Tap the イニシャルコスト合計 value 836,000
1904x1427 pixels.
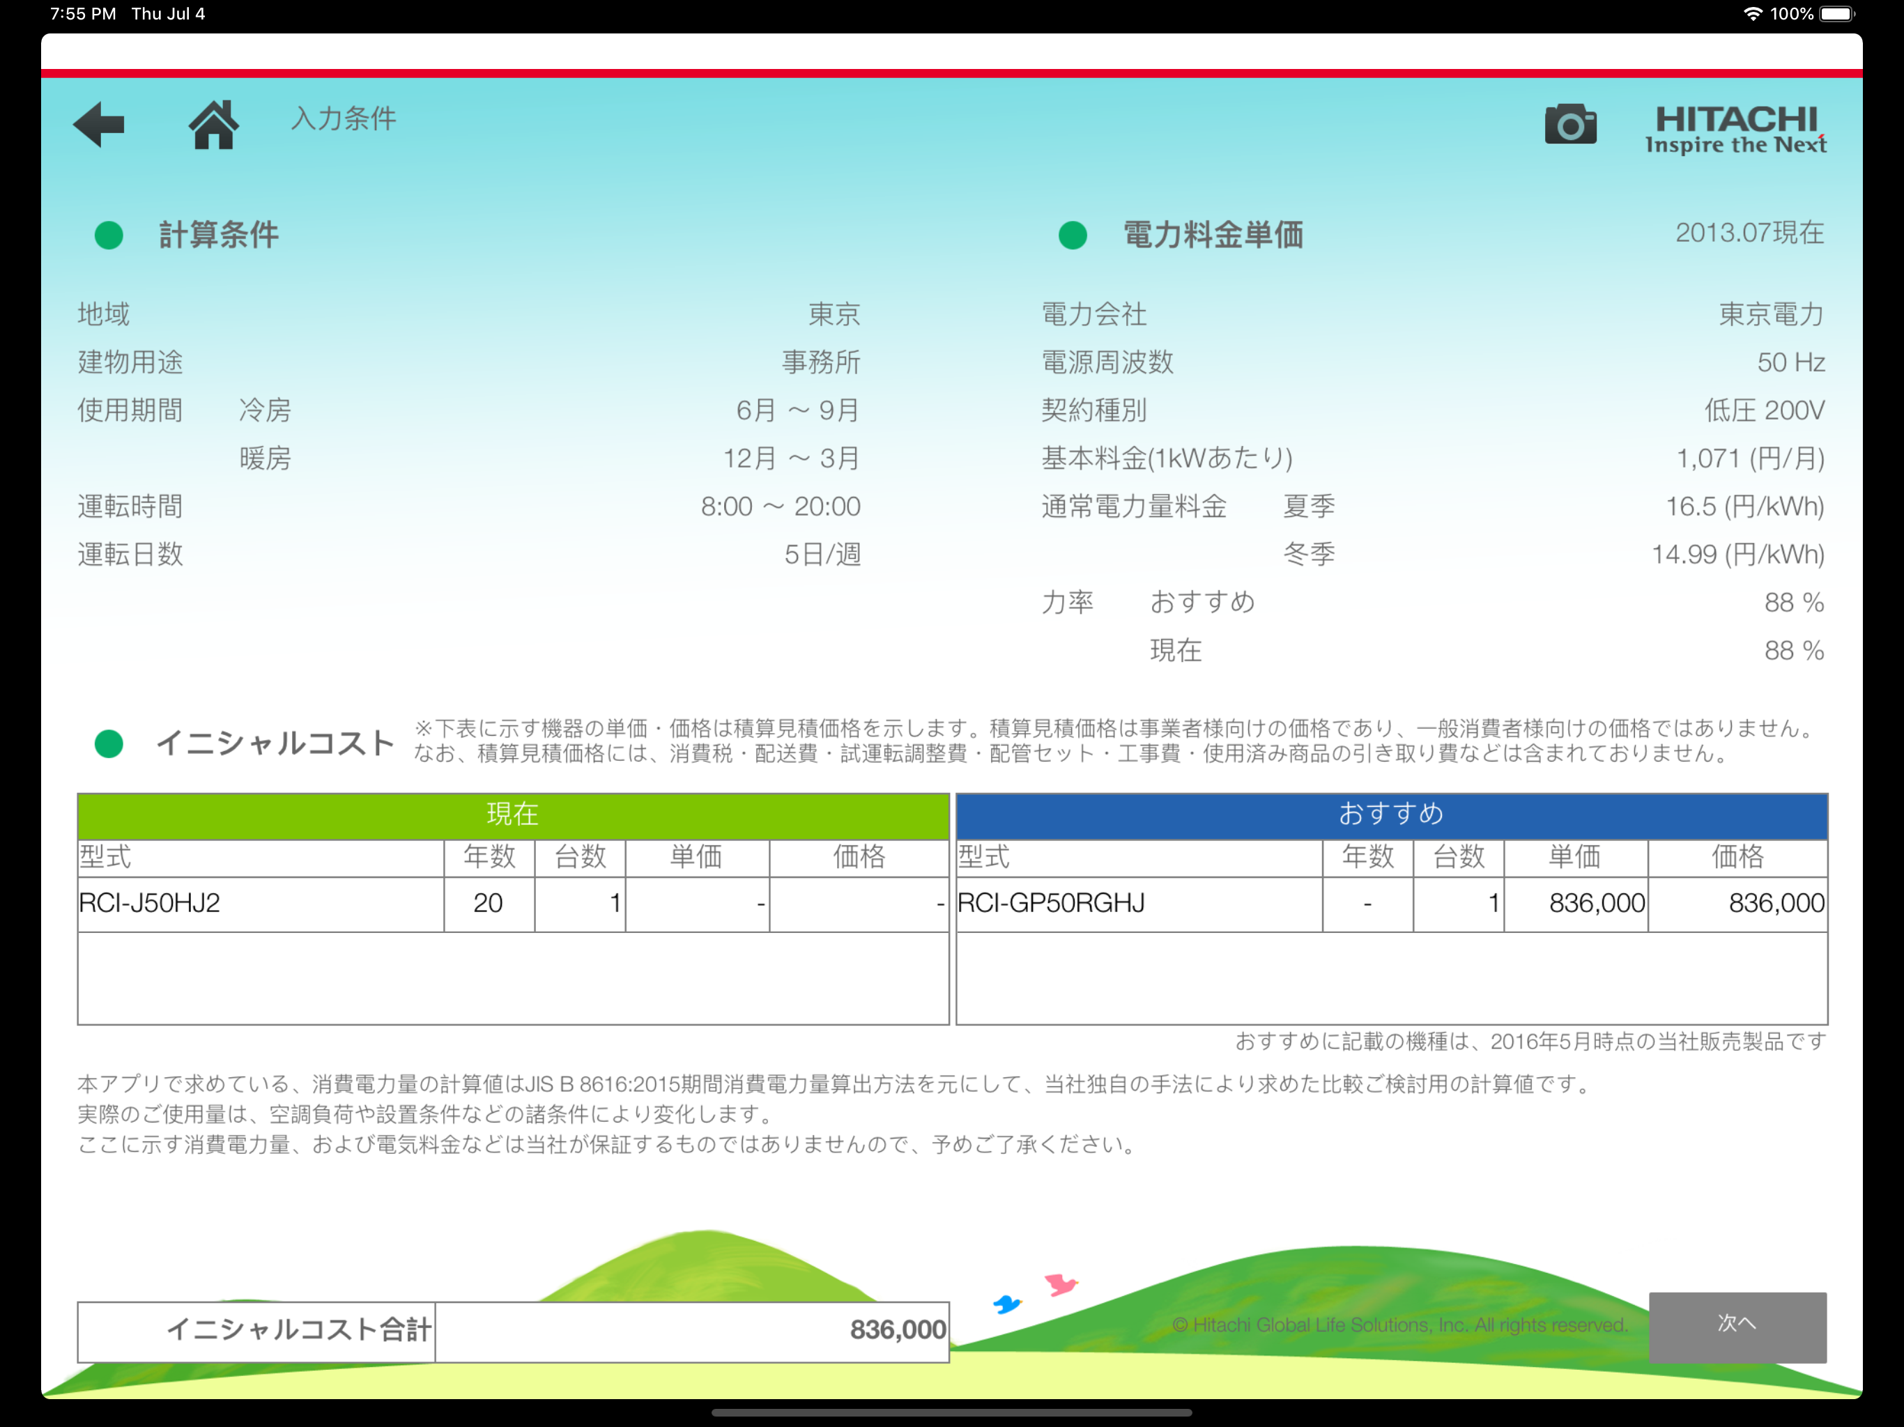pyautogui.click(x=692, y=1331)
